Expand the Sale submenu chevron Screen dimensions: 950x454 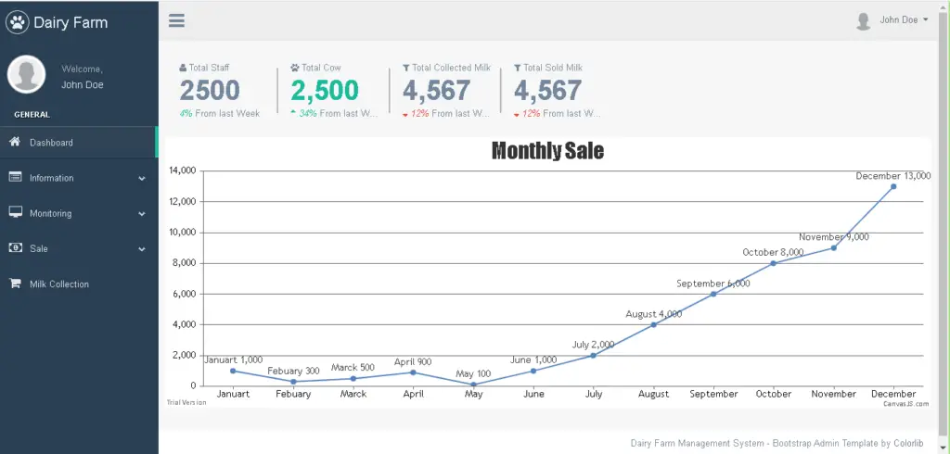(x=142, y=249)
